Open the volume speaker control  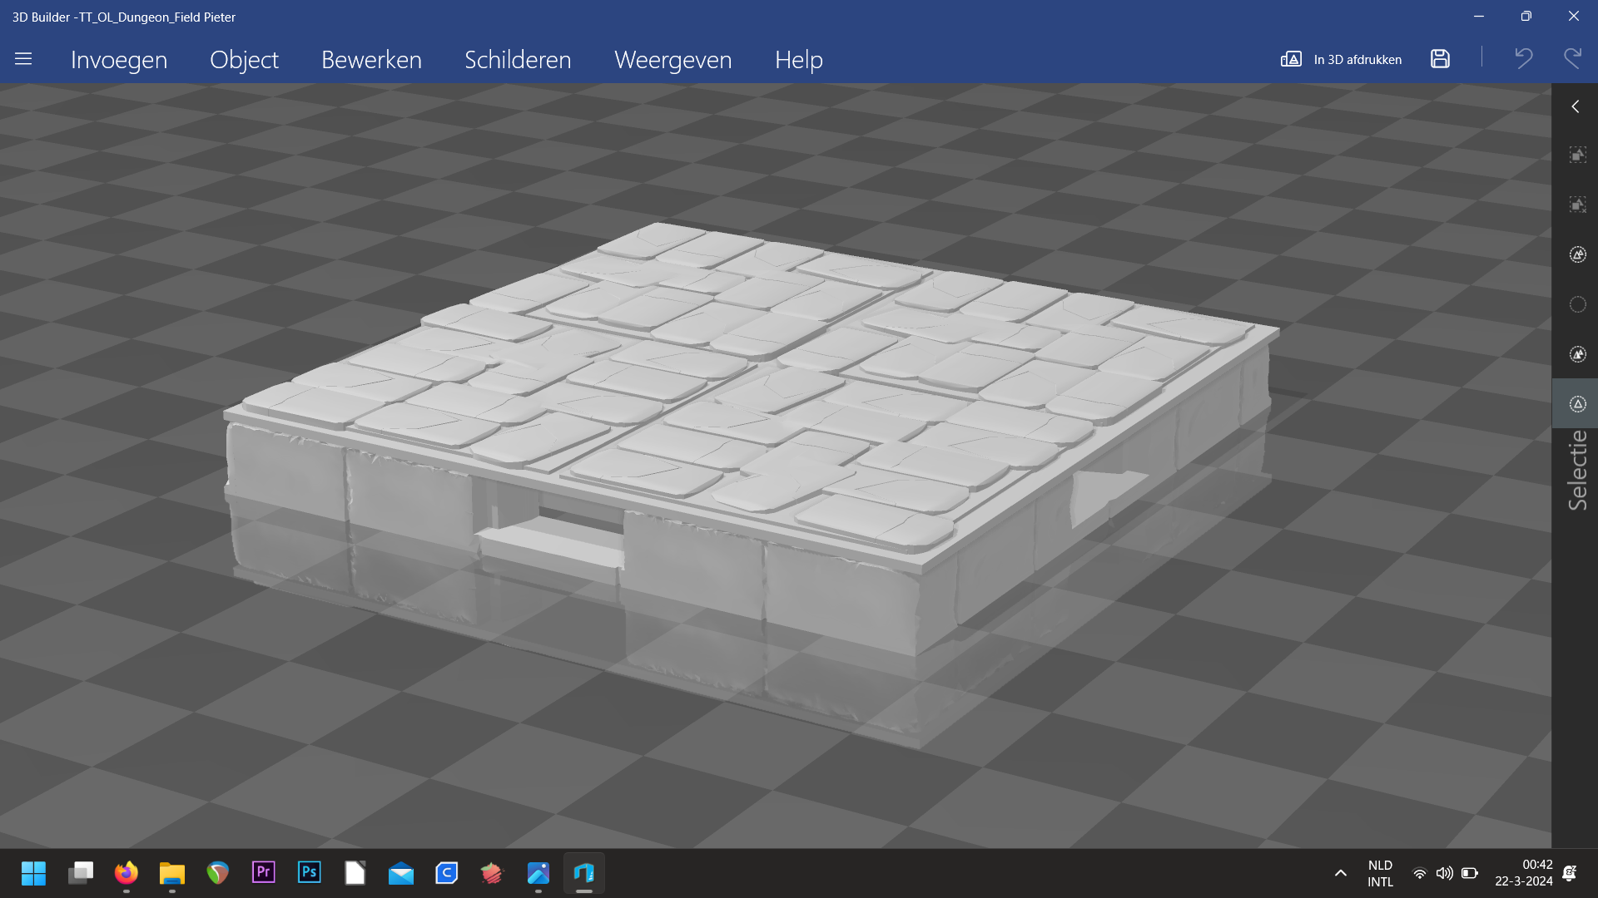point(1445,873)
